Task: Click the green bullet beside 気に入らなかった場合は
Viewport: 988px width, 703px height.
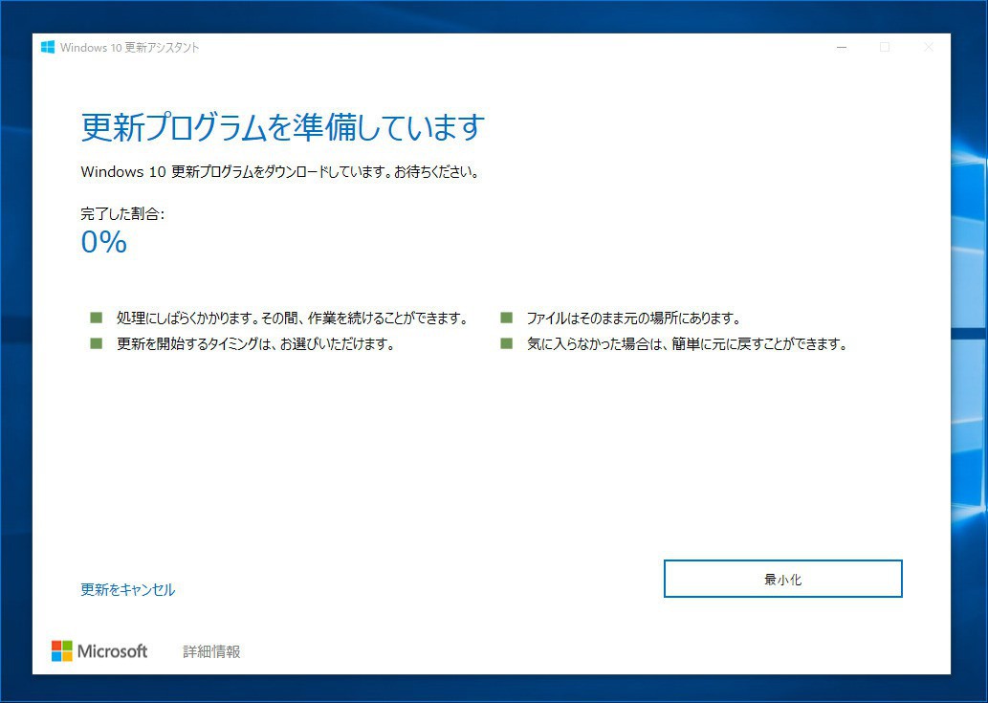Action: click(507, 343)
